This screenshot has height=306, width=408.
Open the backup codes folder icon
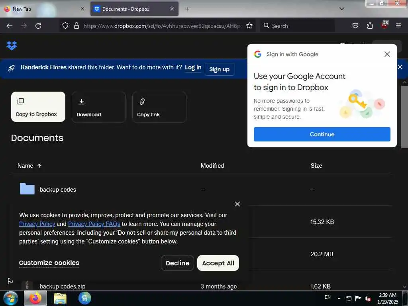[x=27, y=189]
